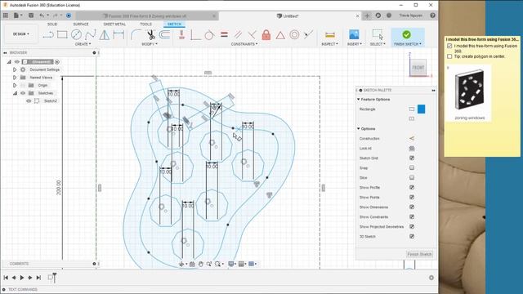This screenshot has height=294, width=523.
Task: Apply the Fix/Unfix lock constraint
Action: [x=266, y=34]
